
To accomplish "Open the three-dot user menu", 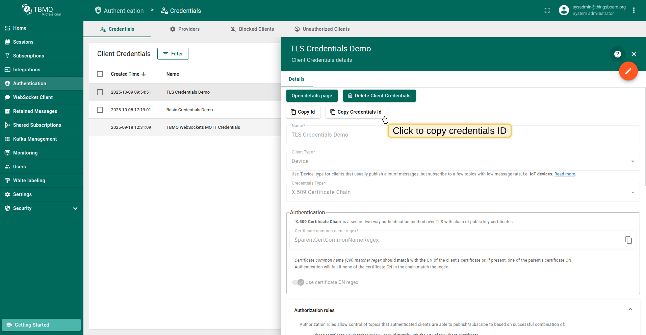I will pyautogui.click(x=634, y=10).
